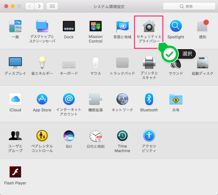This screenshot has height=195, width=218.
Task: Click the show-all grid button
Action: pos(52,6)
